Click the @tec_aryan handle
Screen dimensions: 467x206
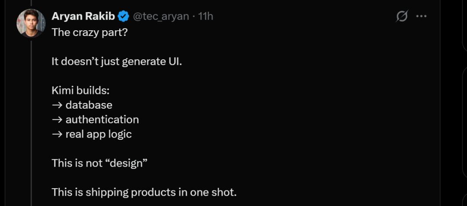160,16
